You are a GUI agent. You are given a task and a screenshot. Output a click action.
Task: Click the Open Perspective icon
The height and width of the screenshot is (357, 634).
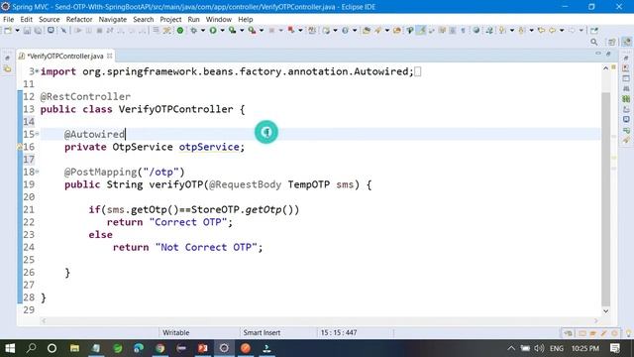pyautogui.click(x=612, y=42)
